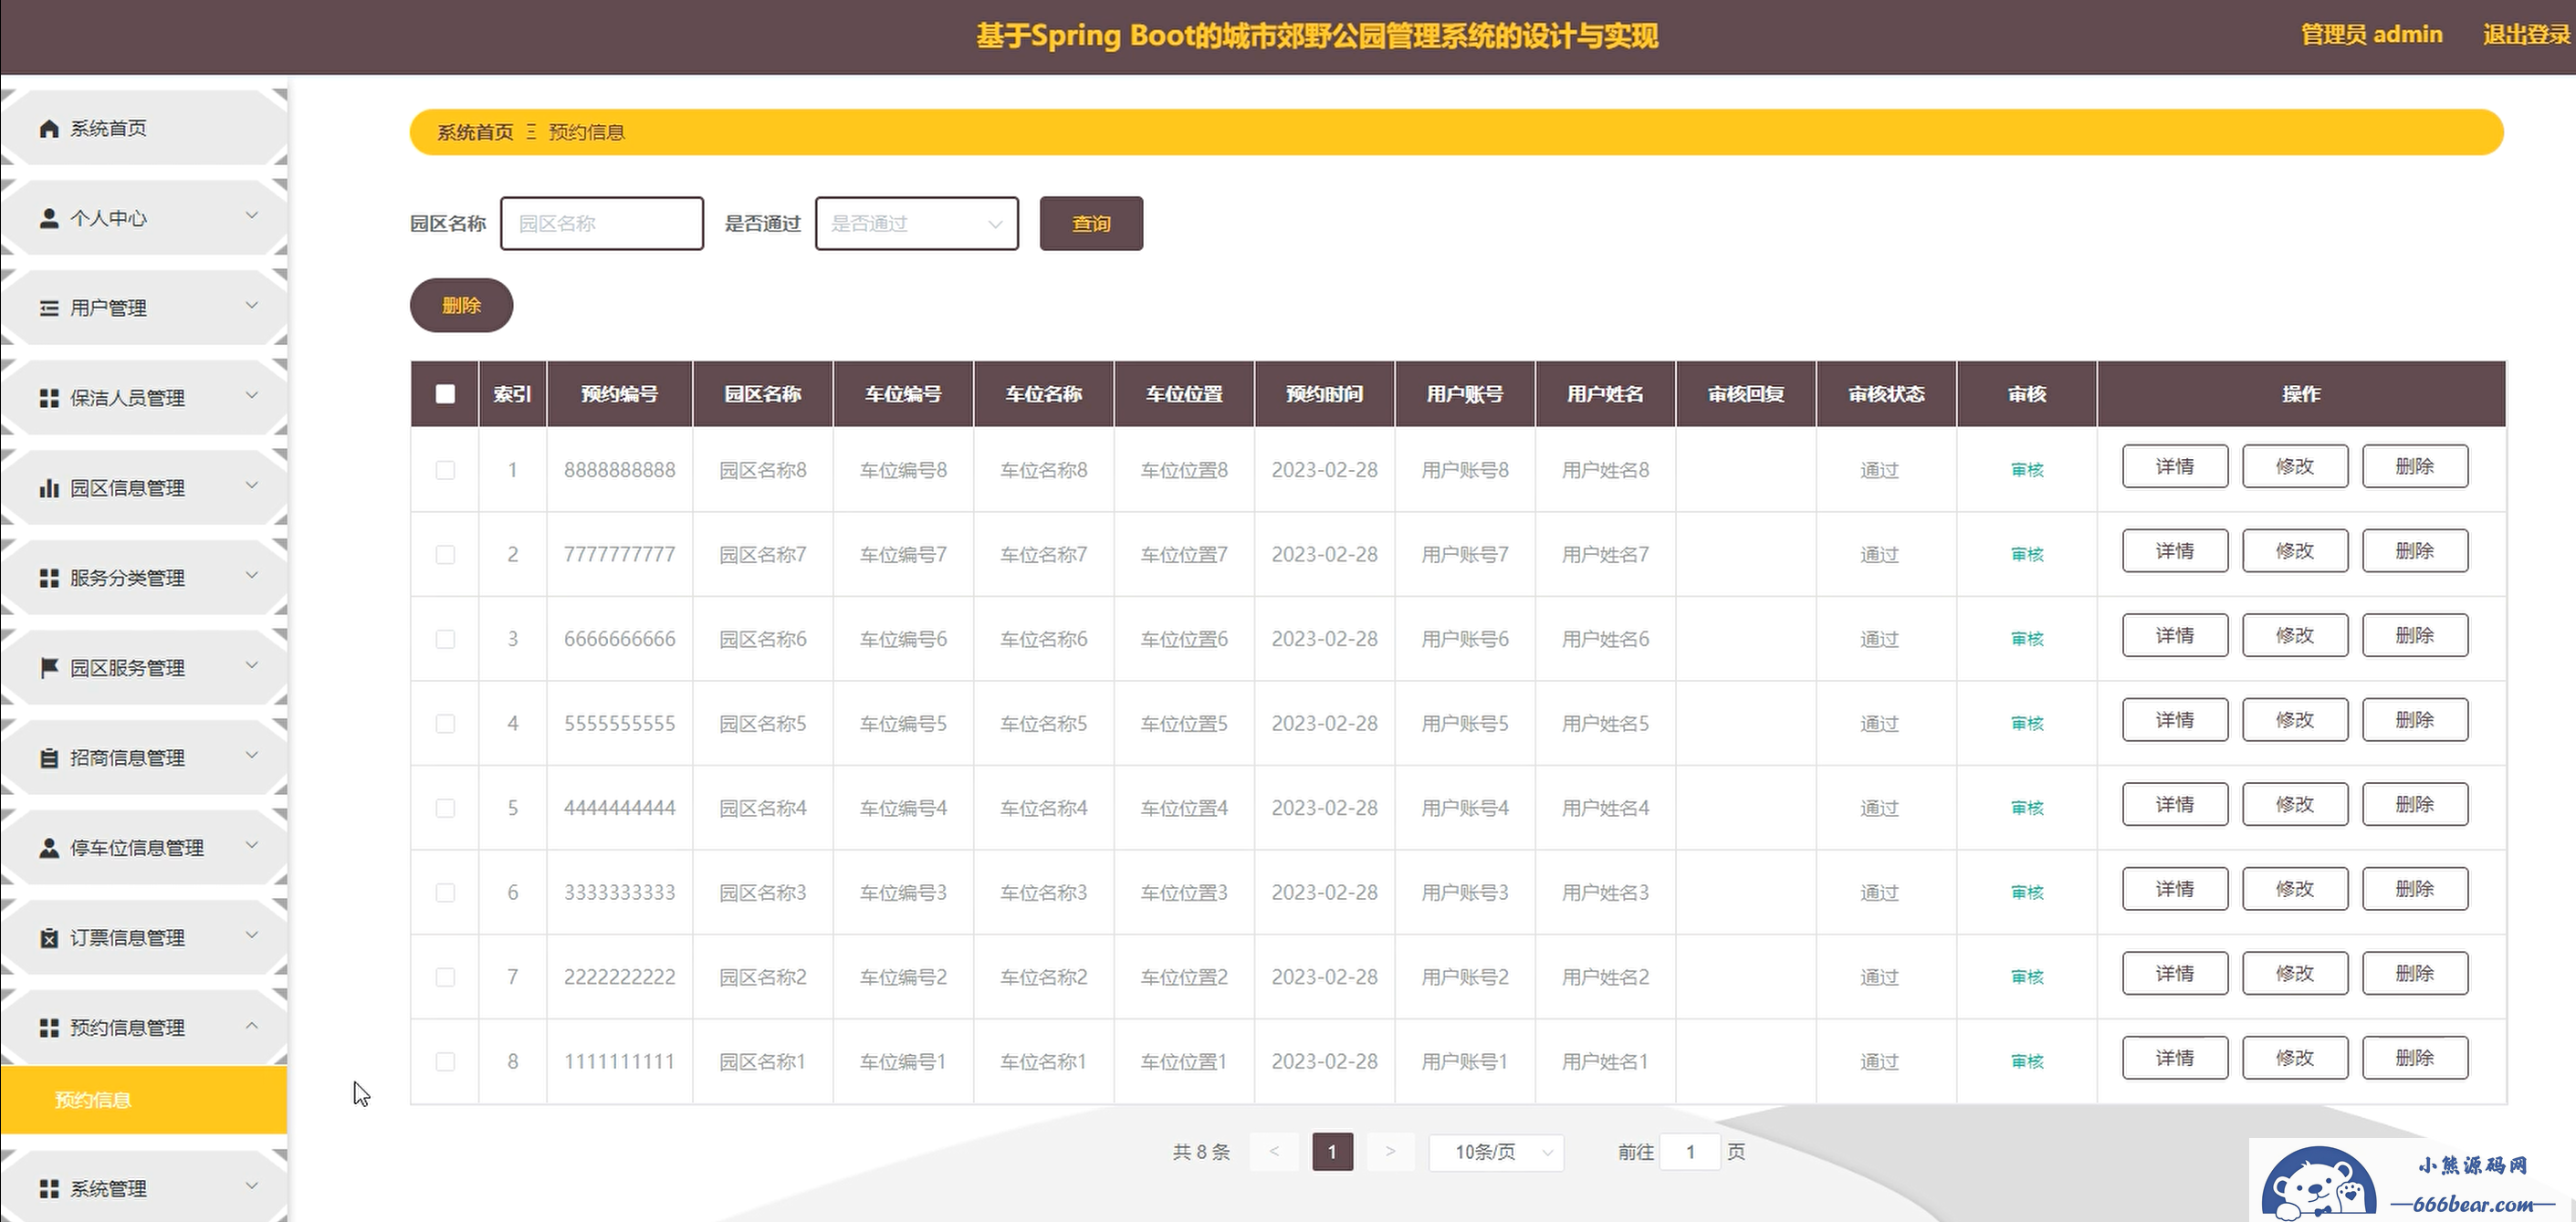2576x1222 pixels.
Task: Click the 预约时间 column header
Action: tap(1324, 394)
